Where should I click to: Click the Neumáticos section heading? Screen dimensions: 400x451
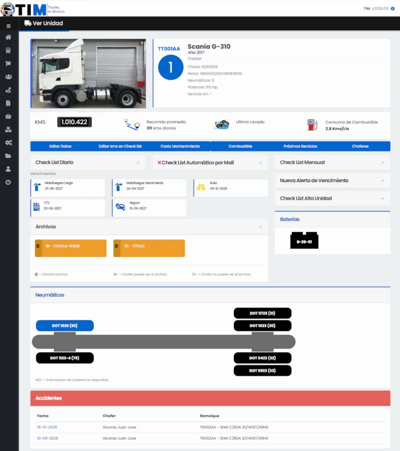50,295
